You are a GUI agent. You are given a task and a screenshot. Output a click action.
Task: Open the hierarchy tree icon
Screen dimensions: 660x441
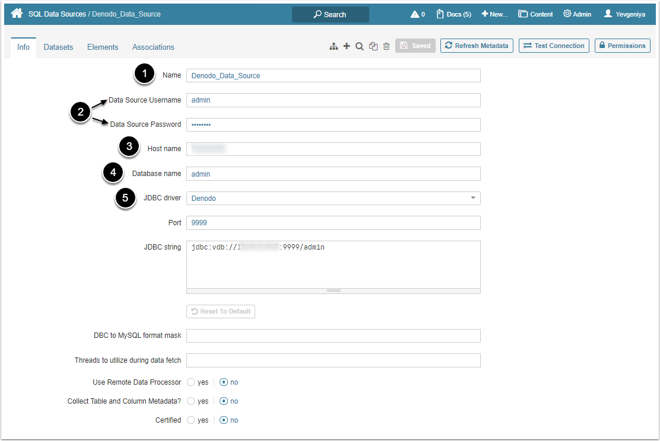pyautogui.click(x=334, y=46)
